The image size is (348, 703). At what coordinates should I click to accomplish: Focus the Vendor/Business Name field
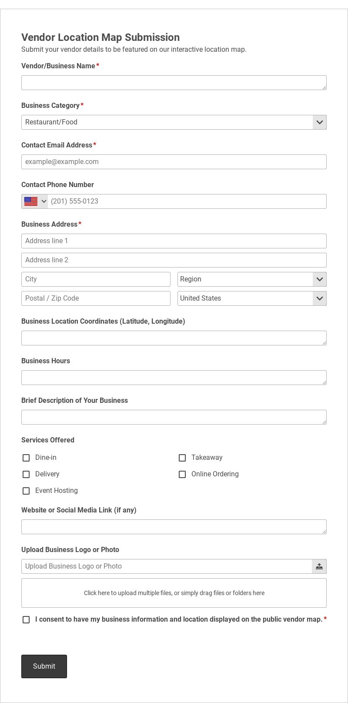pyautogui.click(x=174, y=83)
